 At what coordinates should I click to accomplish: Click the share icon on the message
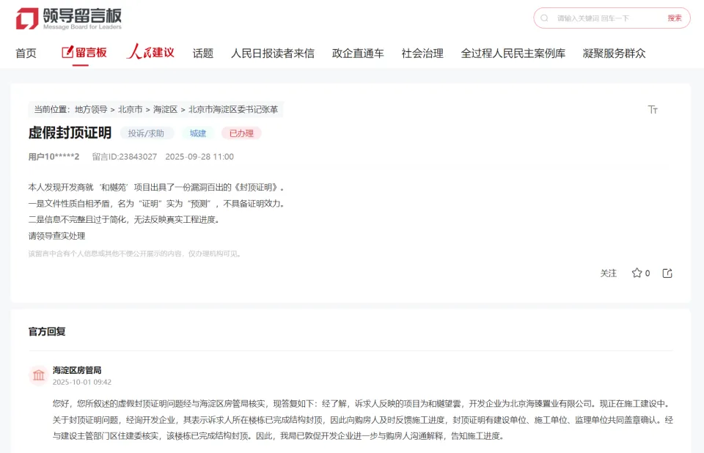click(x=666, y=273)
